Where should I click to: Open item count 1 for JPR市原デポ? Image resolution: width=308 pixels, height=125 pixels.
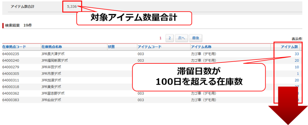coord(297,74)
